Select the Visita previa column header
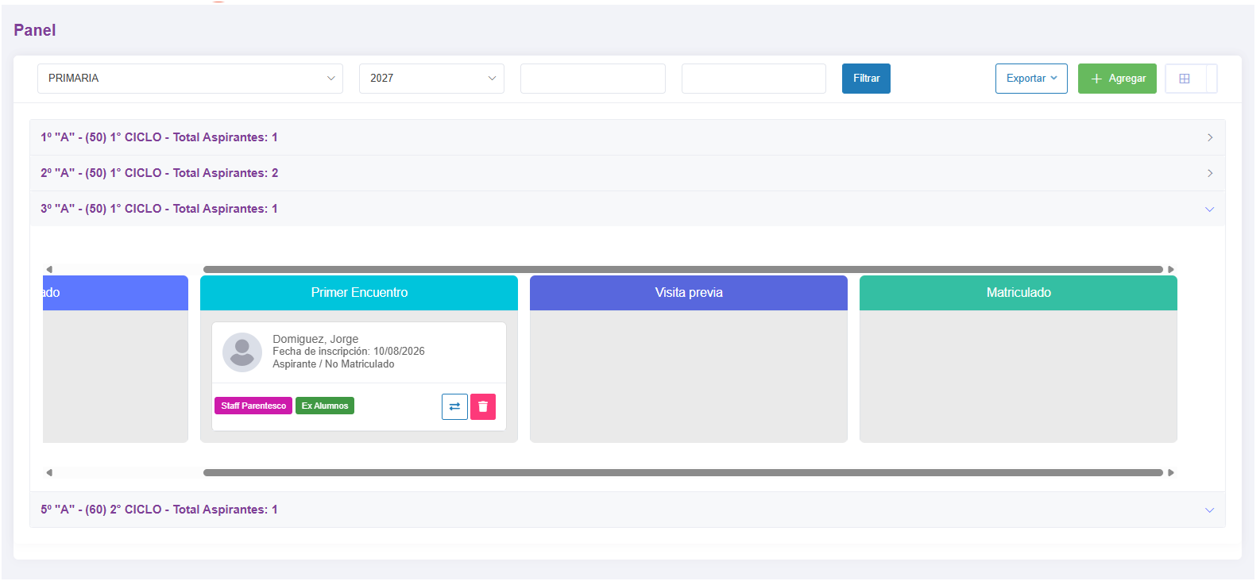The height and width of the screenshot is (581, 1256). (x=689, y=293)
